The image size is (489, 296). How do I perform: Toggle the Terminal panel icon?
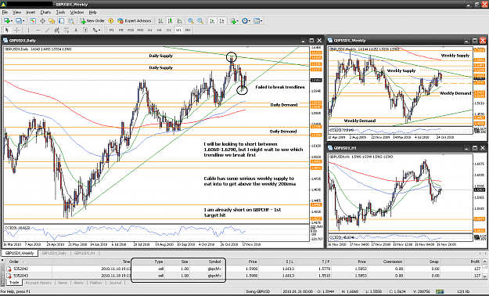(x=62, y=21)
